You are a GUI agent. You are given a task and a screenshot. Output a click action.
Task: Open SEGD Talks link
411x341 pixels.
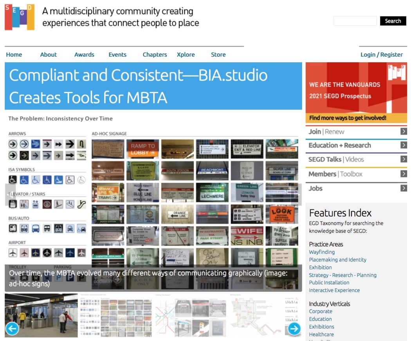[325, 159]
